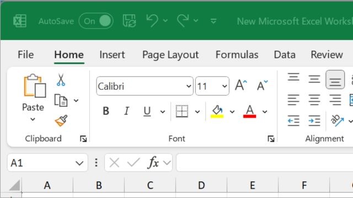
Task: Cancel entry with the X icon
Action: tap(114, 163)
